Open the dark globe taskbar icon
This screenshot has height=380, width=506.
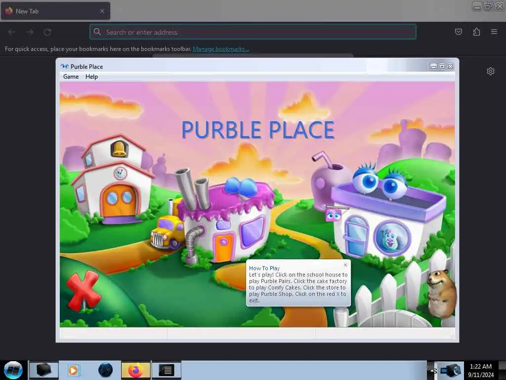105,370
